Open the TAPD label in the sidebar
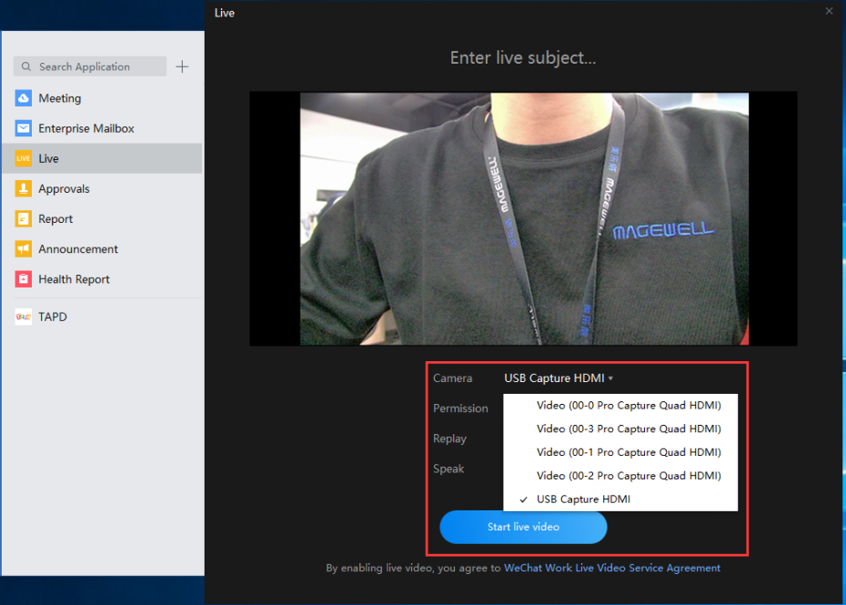846x605 pixels. pos(53,317)
